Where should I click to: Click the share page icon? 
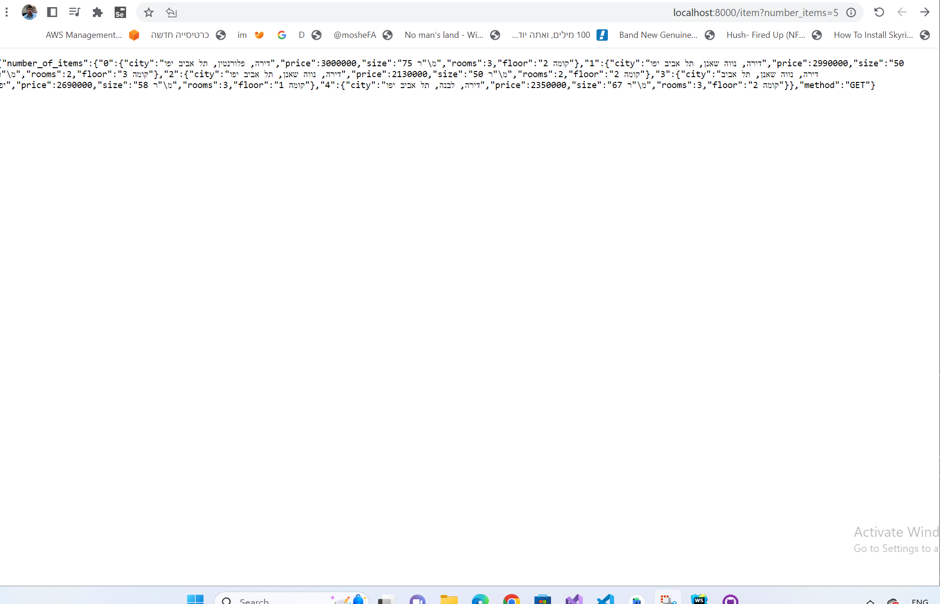[x=172, y=12]
